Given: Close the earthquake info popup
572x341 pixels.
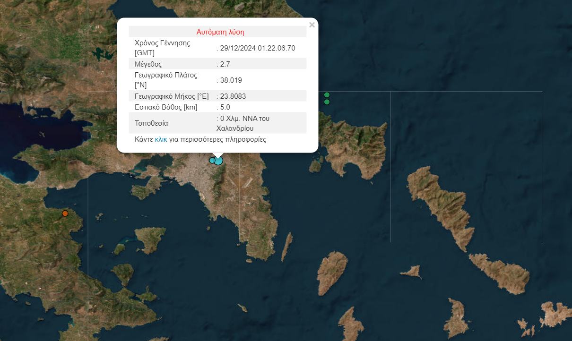Looking at the screenshot, I should (312, 25).
